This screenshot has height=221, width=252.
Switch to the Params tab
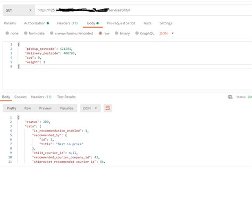point(10,23)
